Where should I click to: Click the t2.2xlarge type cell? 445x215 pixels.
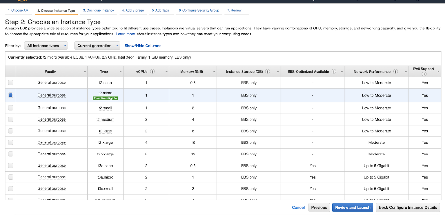point(105,154)
